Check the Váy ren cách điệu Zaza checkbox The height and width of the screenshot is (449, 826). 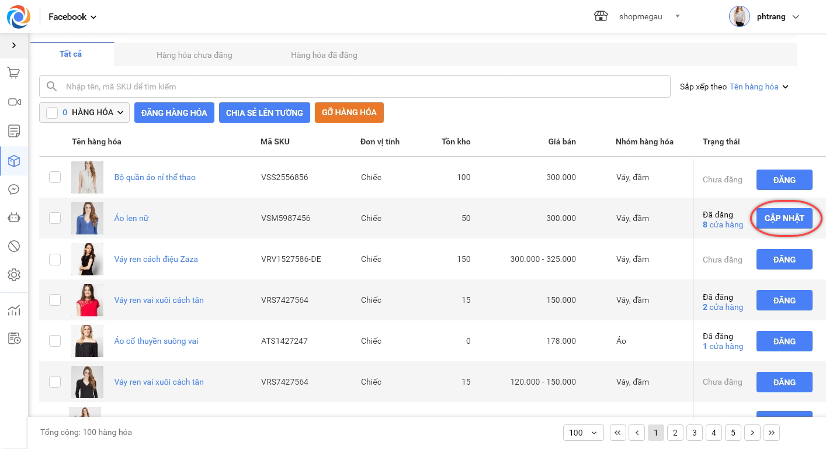coord(55,259)
